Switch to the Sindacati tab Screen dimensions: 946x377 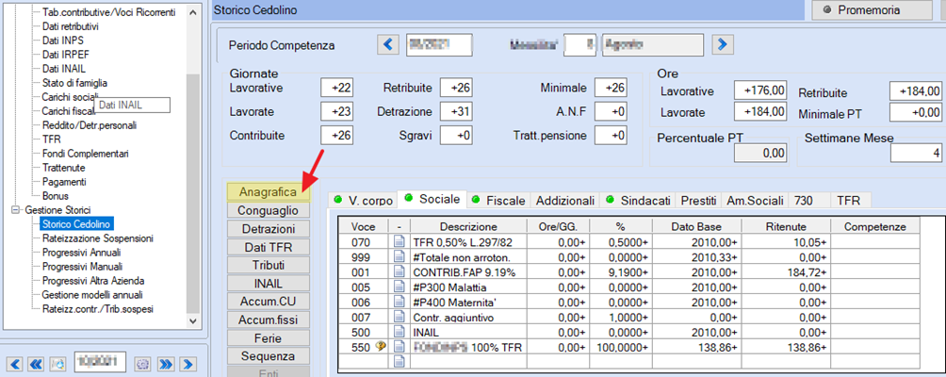pyautogui.click(x=638, y=201)
